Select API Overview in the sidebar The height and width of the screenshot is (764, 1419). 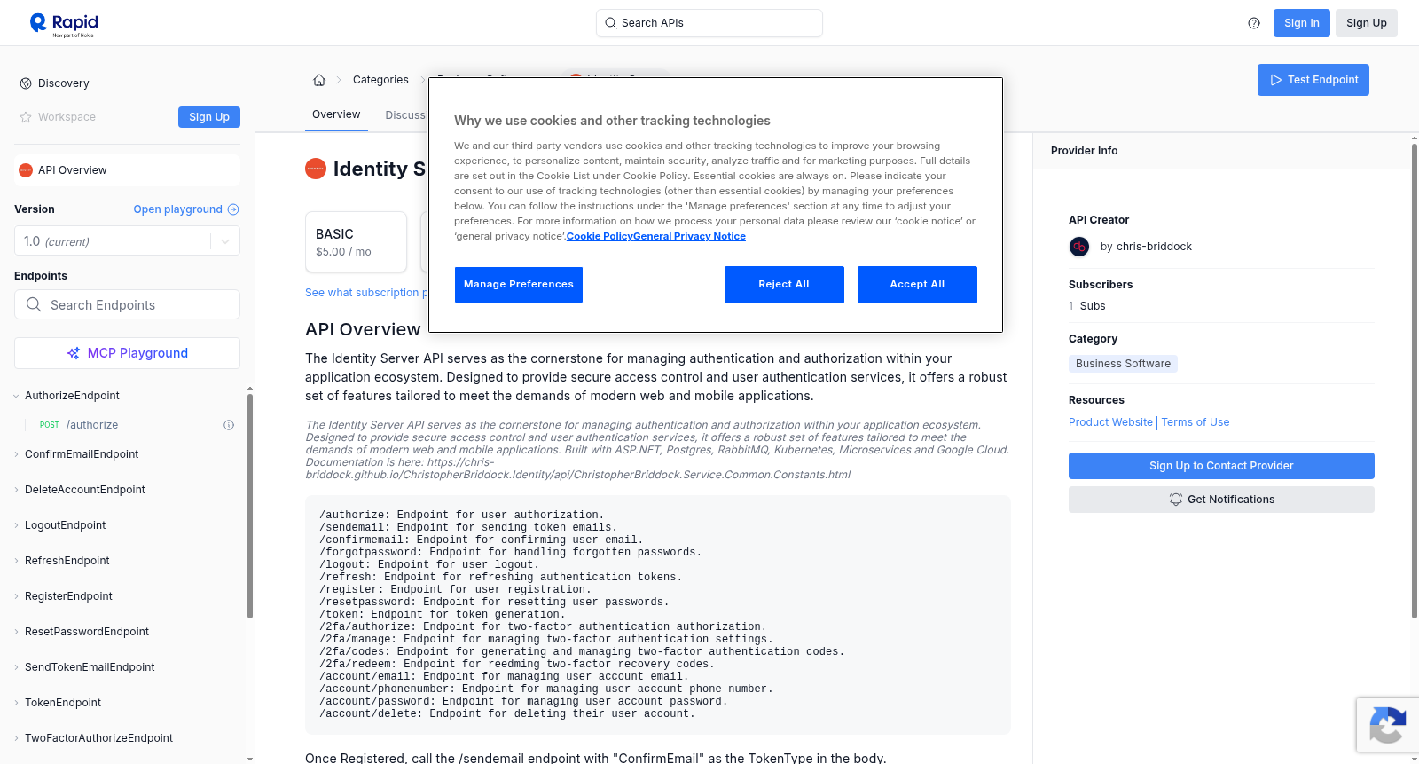pyautogui.click(x=127, y=170)
